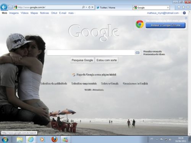
Task: Go back with the browser back arrow
Action: coord(4,7)
